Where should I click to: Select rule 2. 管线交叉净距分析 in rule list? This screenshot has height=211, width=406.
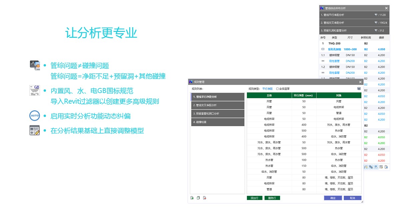pyautogui.click(x=217, y=105)
